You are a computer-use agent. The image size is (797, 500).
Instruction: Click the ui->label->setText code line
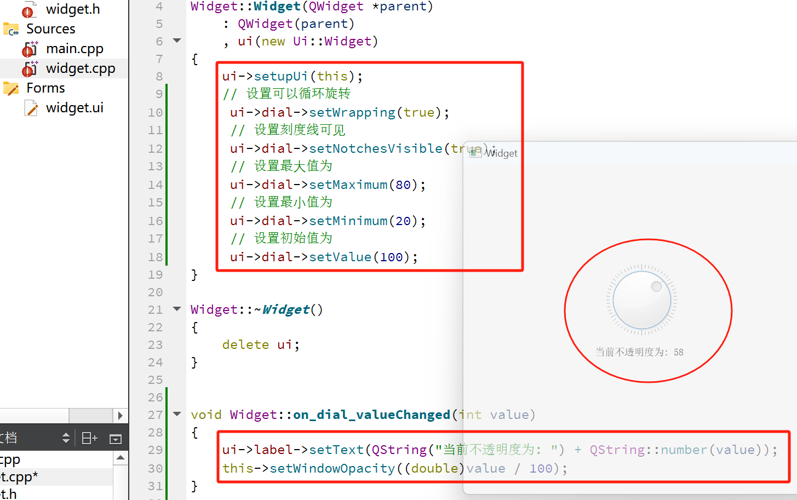(x=500, y=450)
